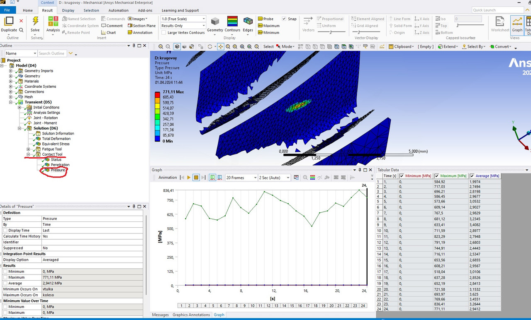Click the red delete X icon

pyautogui.click(x=21, y=21)
